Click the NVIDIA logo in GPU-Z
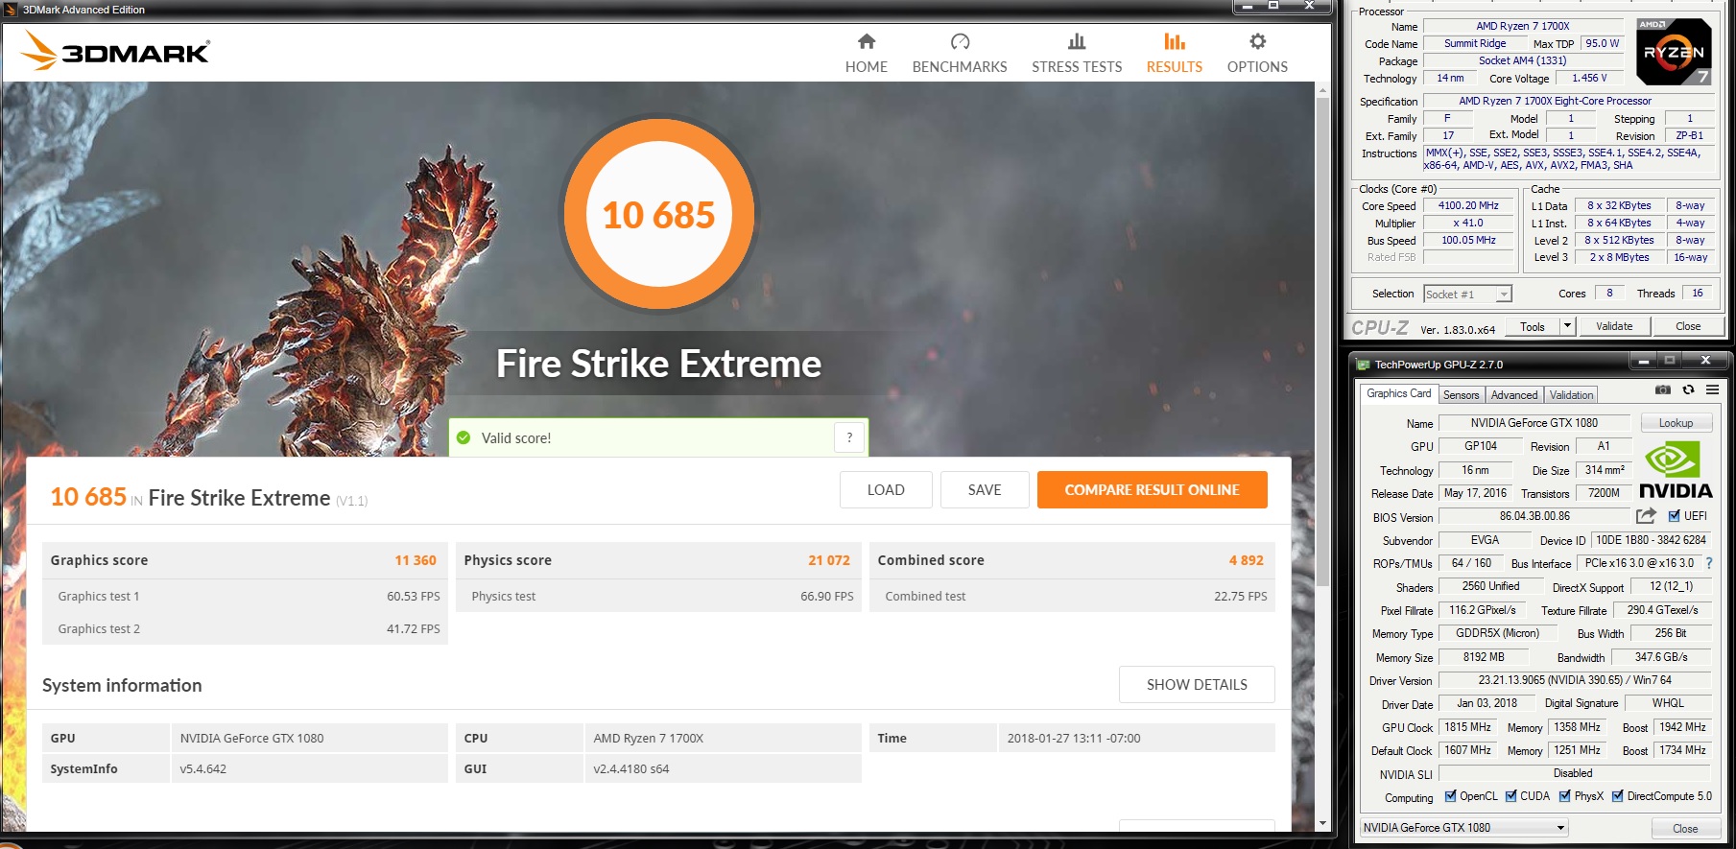Viewport: 1736px width, 849px height. 1676,470
